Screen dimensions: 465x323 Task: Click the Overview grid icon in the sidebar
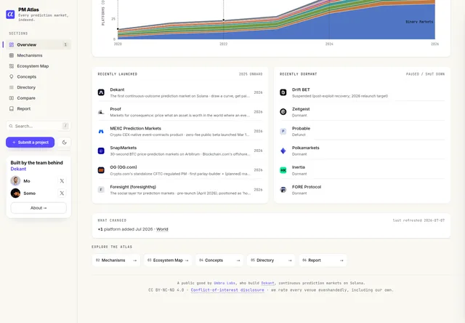tap(12, 44)
